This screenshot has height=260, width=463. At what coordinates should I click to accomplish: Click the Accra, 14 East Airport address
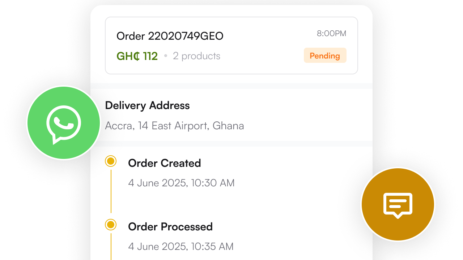[x=174, y=126]
